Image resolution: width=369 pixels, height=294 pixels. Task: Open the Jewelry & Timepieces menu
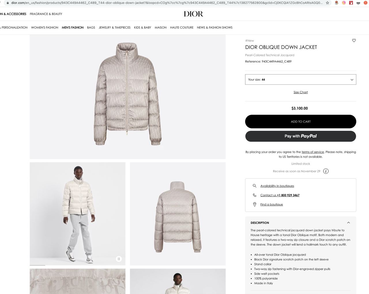(114, 28)
